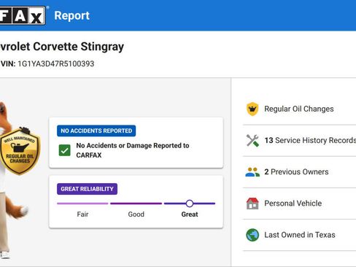Click the Well Maintained gold badge
356x267 pixels.
click(20, 151)
